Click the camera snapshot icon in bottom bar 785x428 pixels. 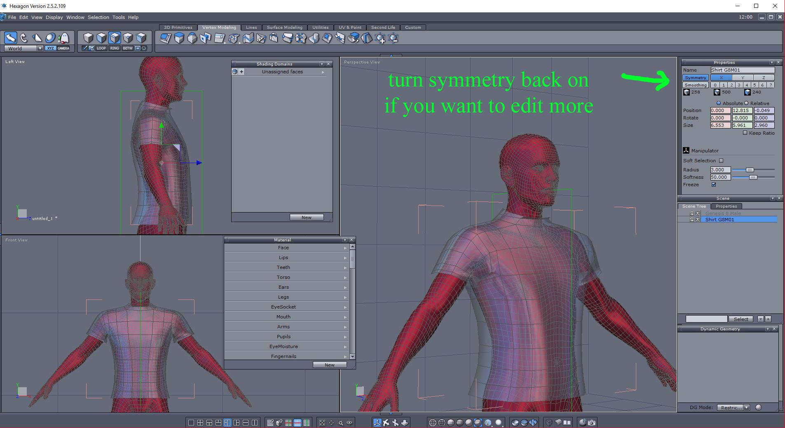(592, 422)
